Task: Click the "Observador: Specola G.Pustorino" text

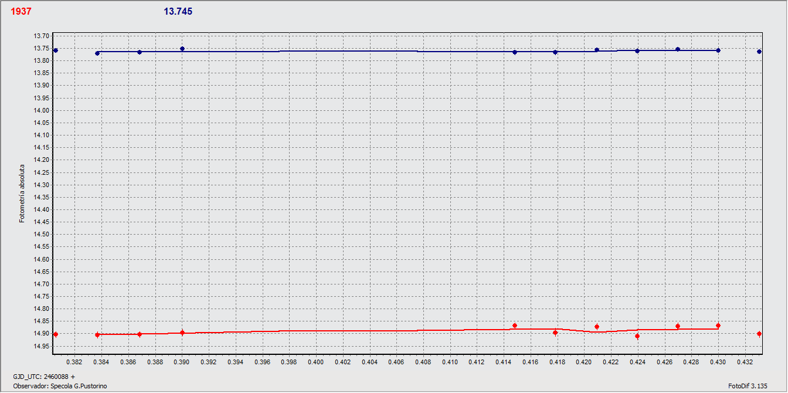Action: (x=60, y=386)
